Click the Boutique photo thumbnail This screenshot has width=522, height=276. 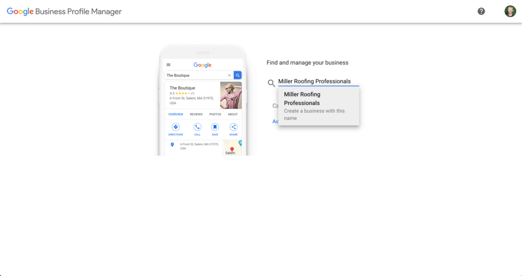click(x=231, y=95)
